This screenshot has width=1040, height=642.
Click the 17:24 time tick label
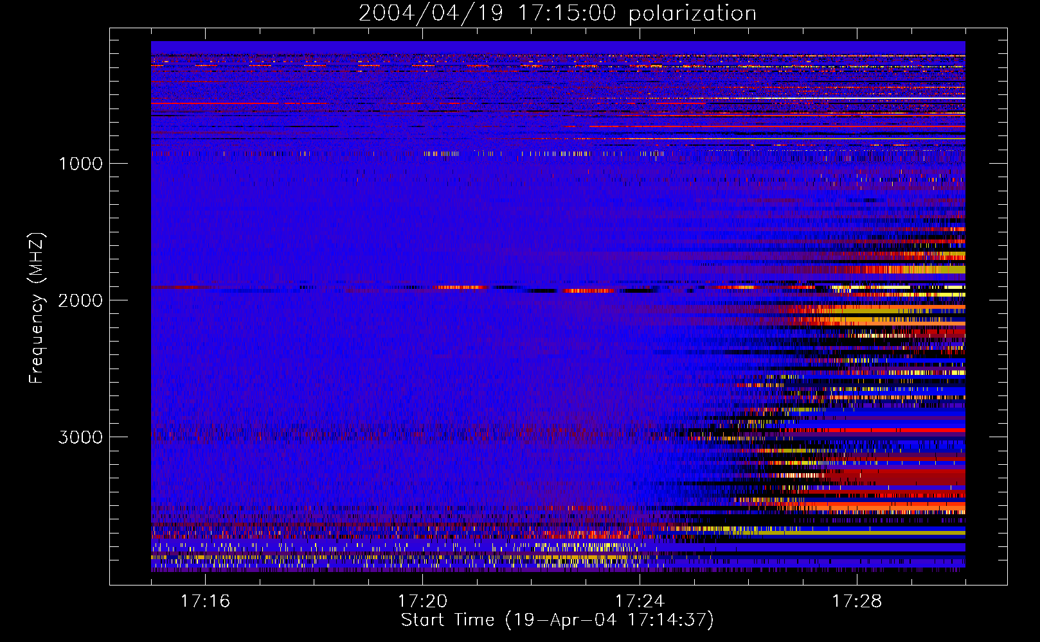point(640,601)
